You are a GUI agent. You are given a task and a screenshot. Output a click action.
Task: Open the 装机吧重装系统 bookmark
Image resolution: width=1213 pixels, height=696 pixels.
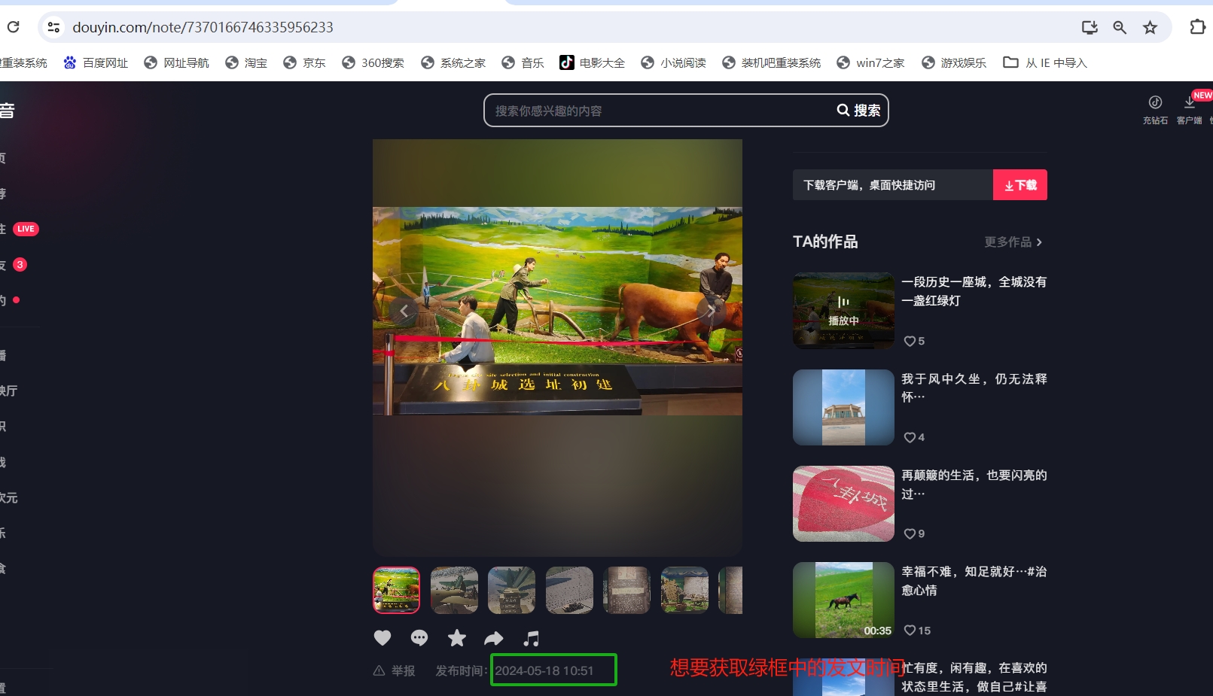pyautogui.click(x=772, y=62)
